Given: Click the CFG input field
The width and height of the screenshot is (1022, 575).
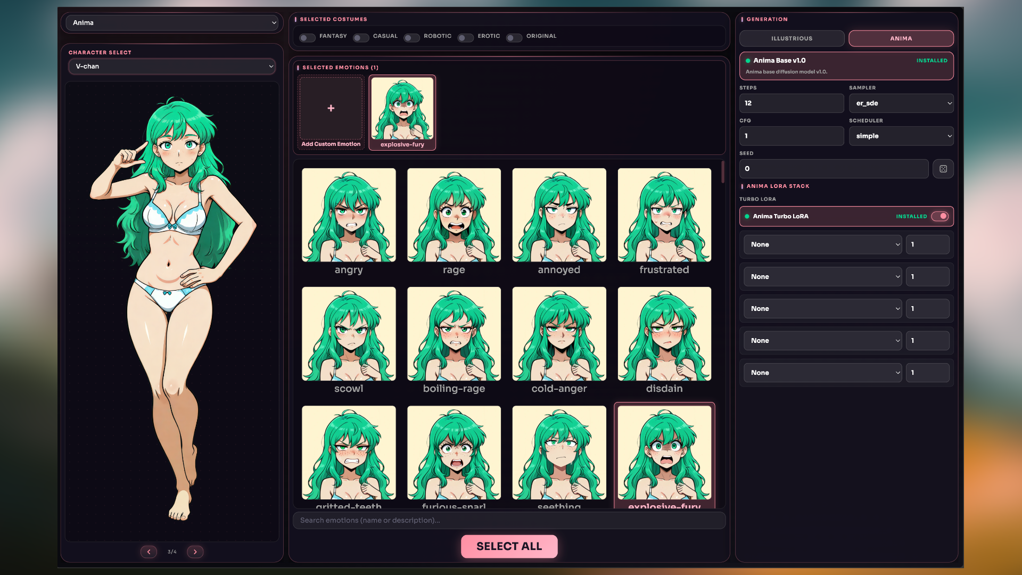Looking at the screenshot, I should tap(792, 136).
